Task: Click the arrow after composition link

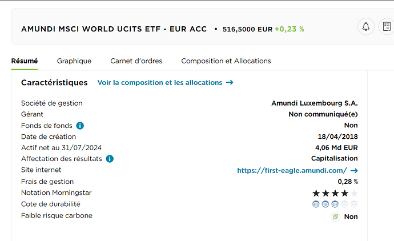Action: 230,82
